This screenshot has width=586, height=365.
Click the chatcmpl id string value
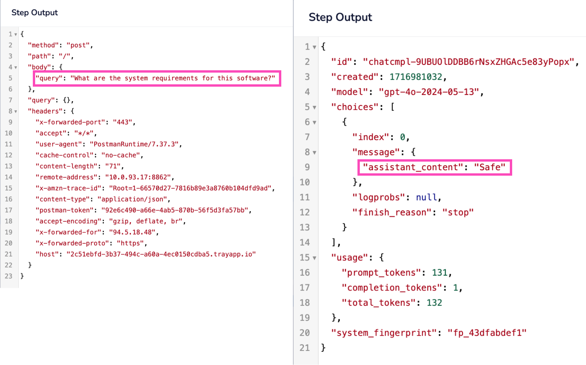[469, 61]
